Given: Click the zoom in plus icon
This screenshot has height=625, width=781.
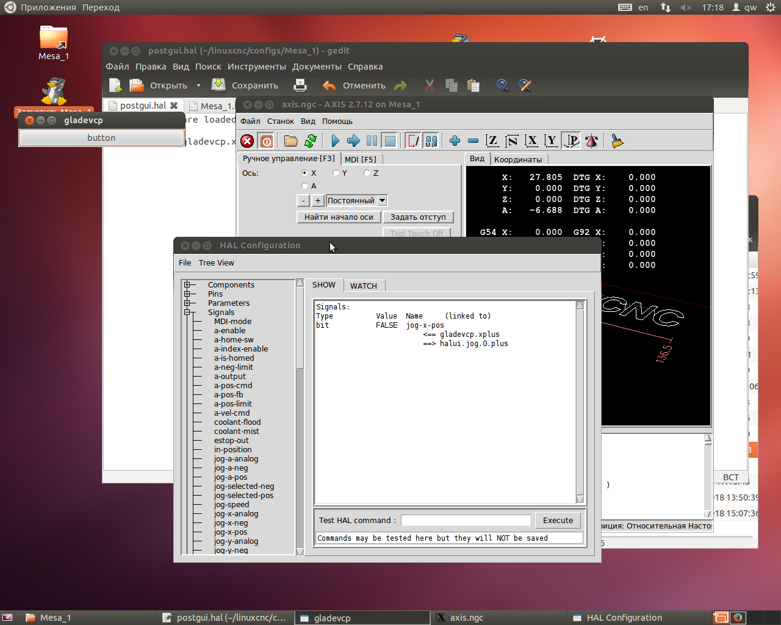Looking at the screenshot, I should (x=455, y=142).
